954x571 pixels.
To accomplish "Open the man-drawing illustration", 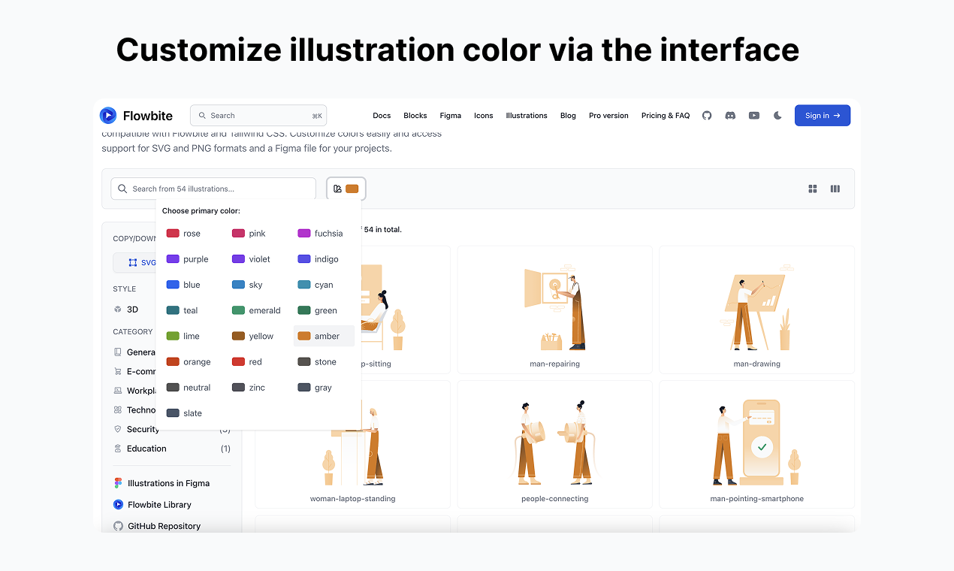I will click(x=756, y=310).
